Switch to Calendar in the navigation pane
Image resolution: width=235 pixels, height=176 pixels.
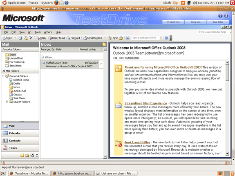click(x=20, y=133)
